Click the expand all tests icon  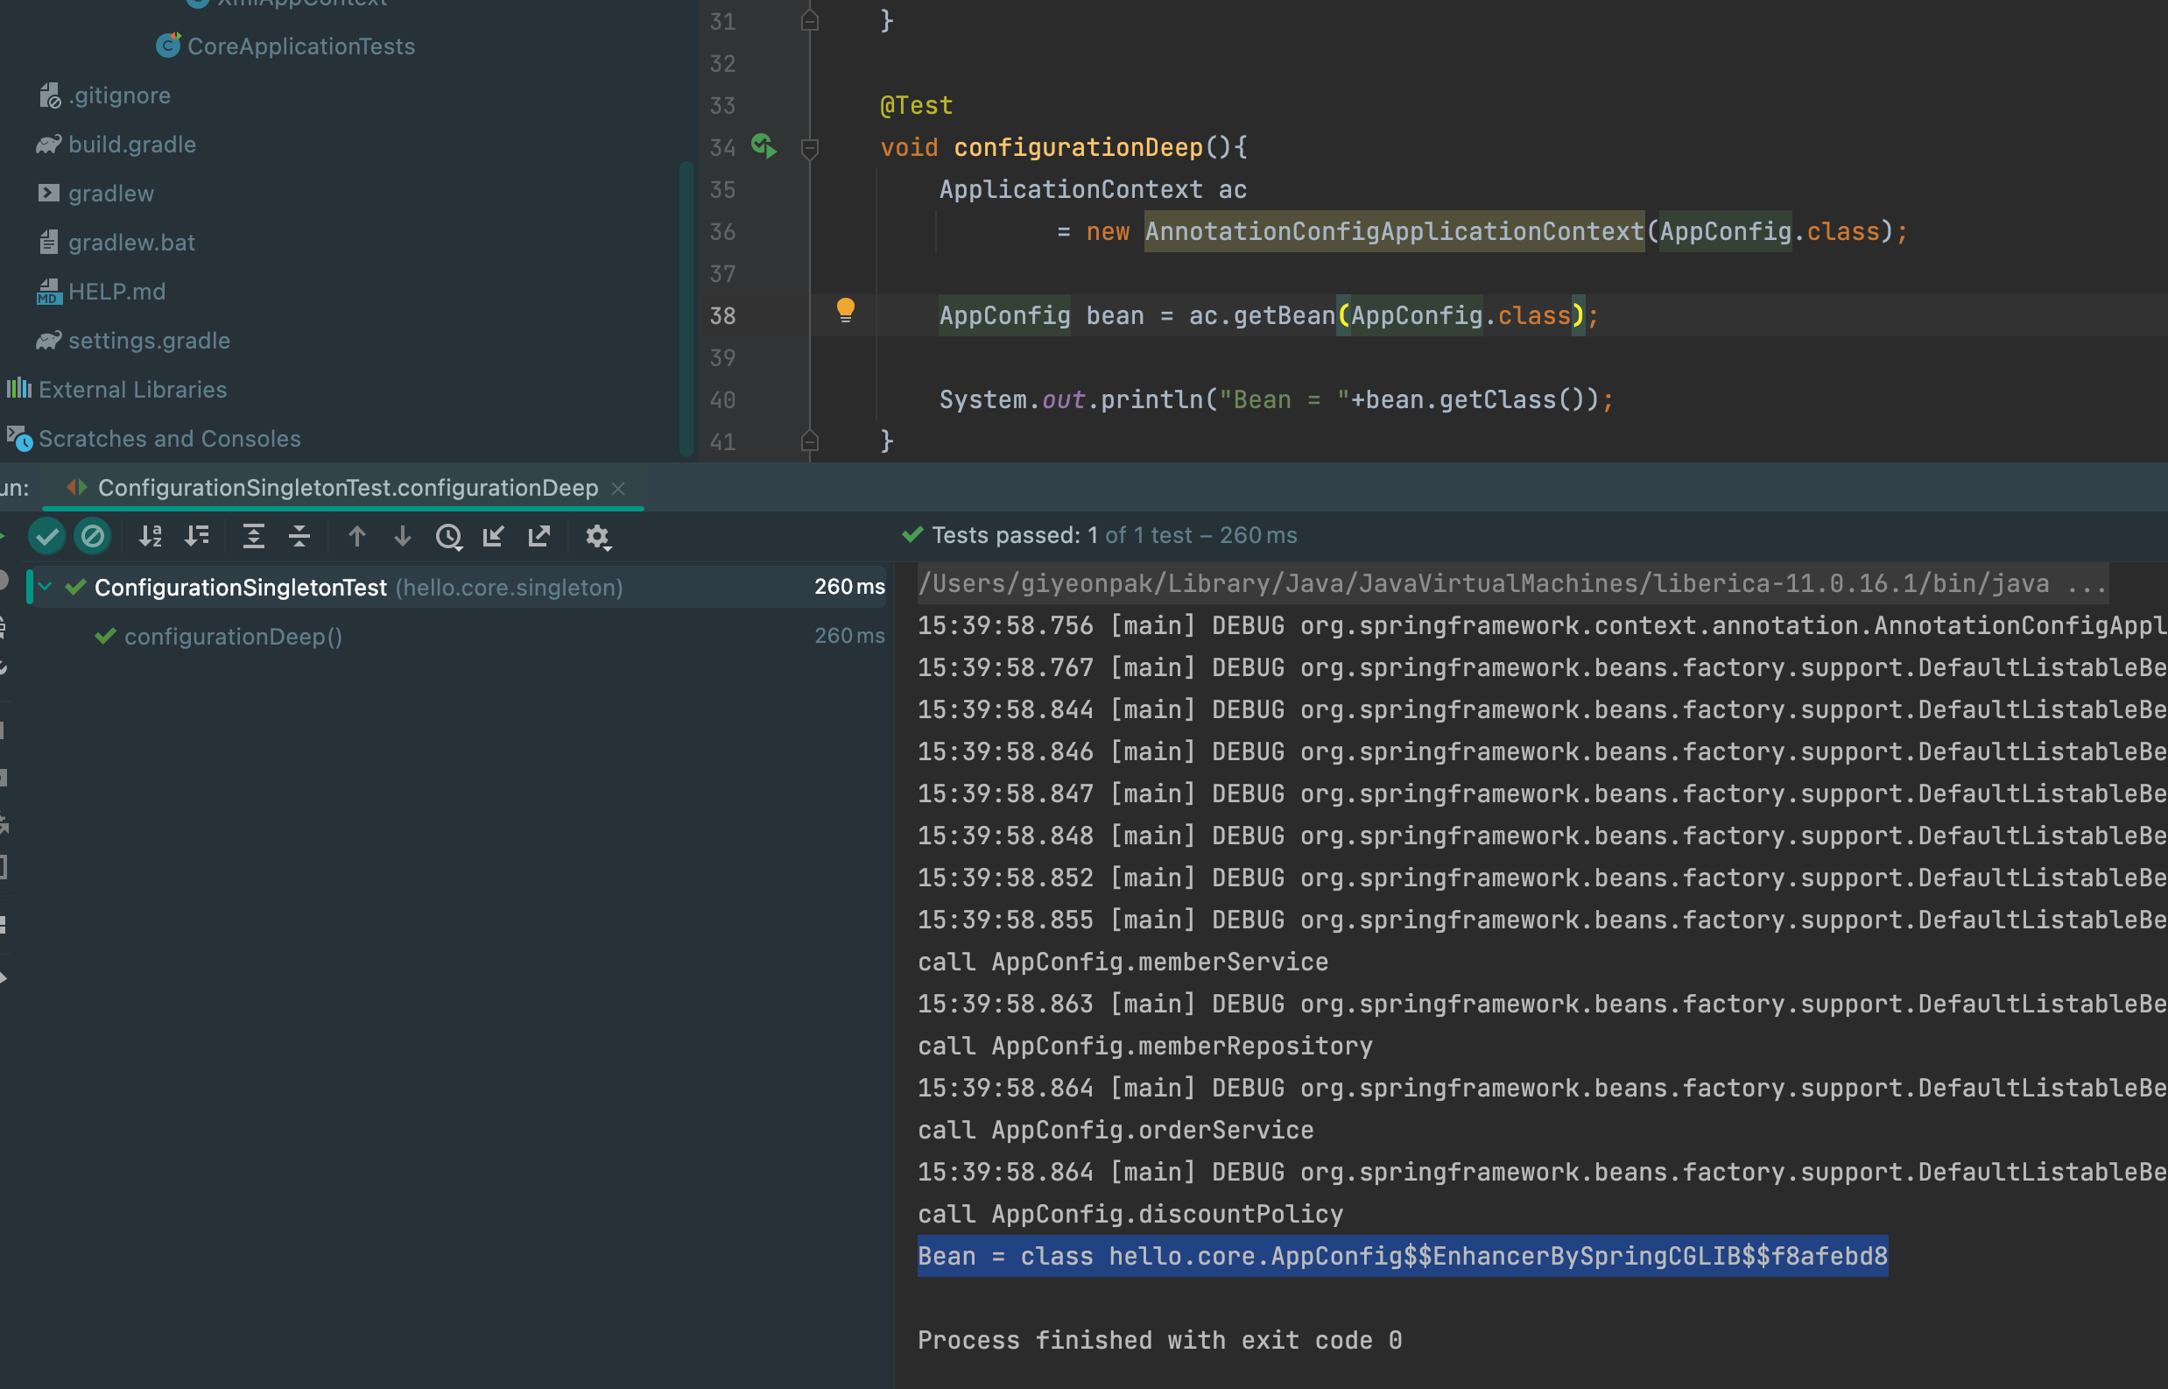point(251,536)
